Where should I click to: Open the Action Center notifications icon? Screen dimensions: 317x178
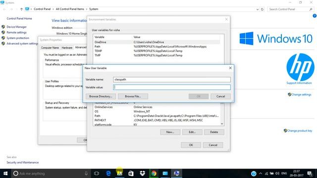310,174
